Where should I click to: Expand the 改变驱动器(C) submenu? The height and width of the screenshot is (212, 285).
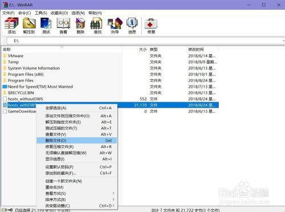click(77, 206)
